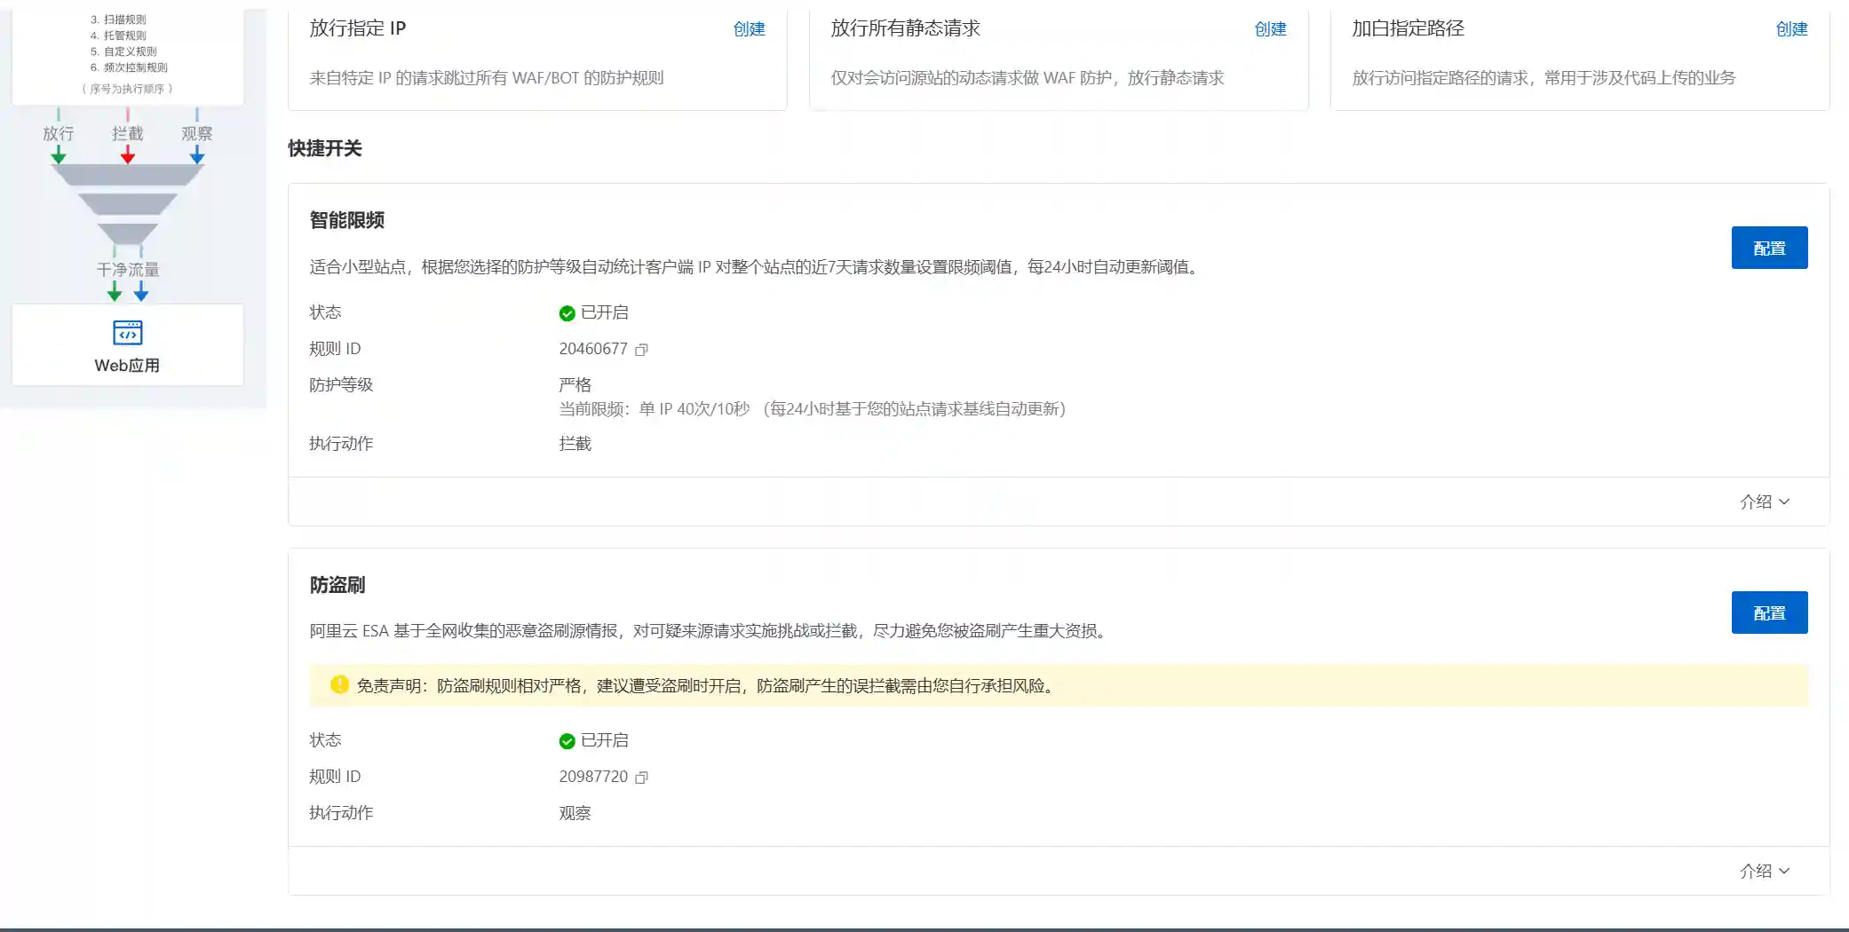Click the Web应用 code window icon
Image resolution: width=1849 pixels, height=932 pixels.
click(128, 333)
